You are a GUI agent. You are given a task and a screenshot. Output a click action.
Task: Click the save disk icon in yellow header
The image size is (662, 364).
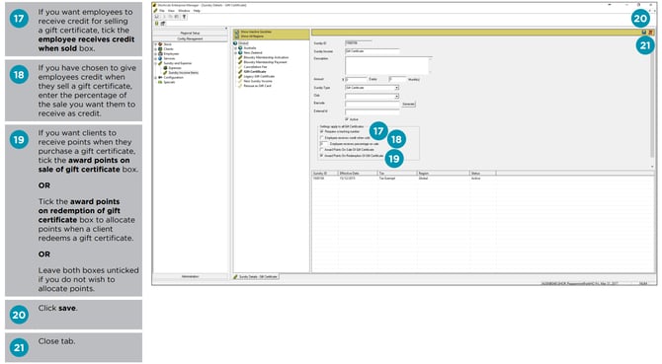[x=644, y=32]
